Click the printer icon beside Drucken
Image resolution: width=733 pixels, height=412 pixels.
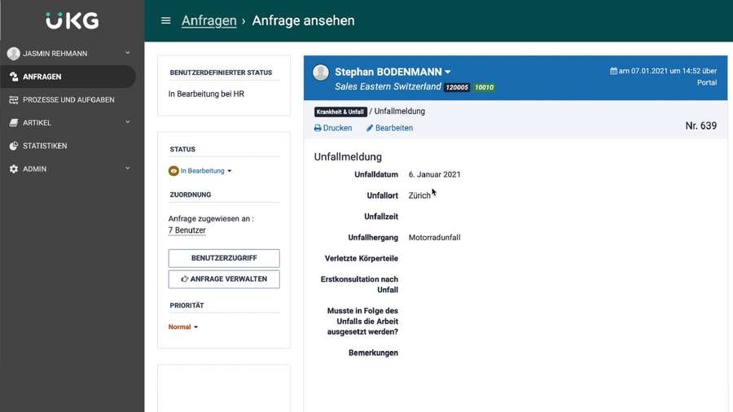pos(318,129)
